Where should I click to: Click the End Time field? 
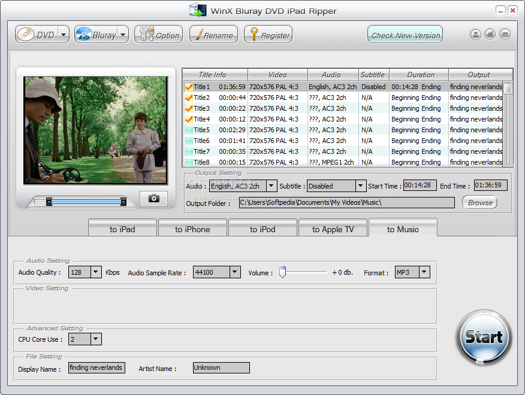pyautogui.click(x=491, y=186)
